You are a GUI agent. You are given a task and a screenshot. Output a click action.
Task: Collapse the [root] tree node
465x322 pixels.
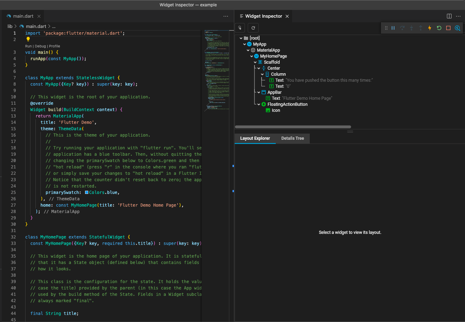[x=241, y=38]
